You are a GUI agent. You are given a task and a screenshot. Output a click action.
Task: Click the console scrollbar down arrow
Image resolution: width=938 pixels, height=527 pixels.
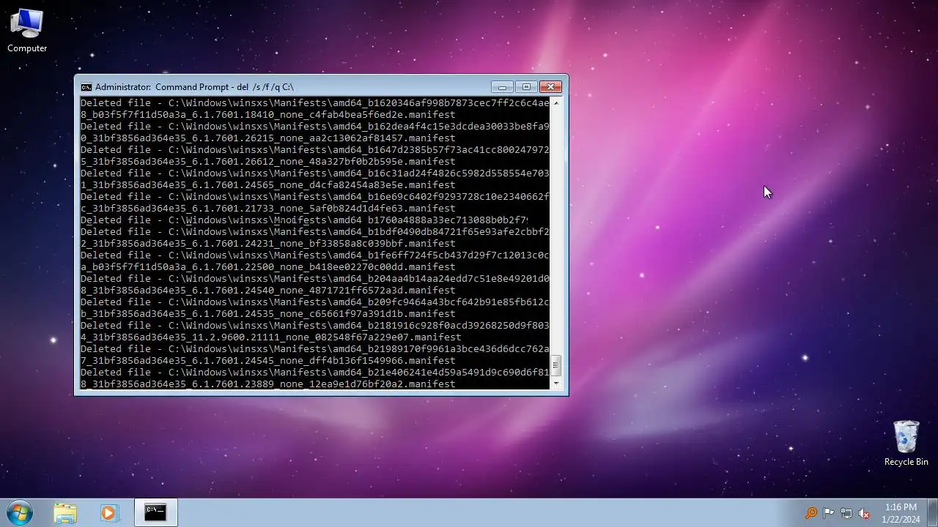[556, 383]
